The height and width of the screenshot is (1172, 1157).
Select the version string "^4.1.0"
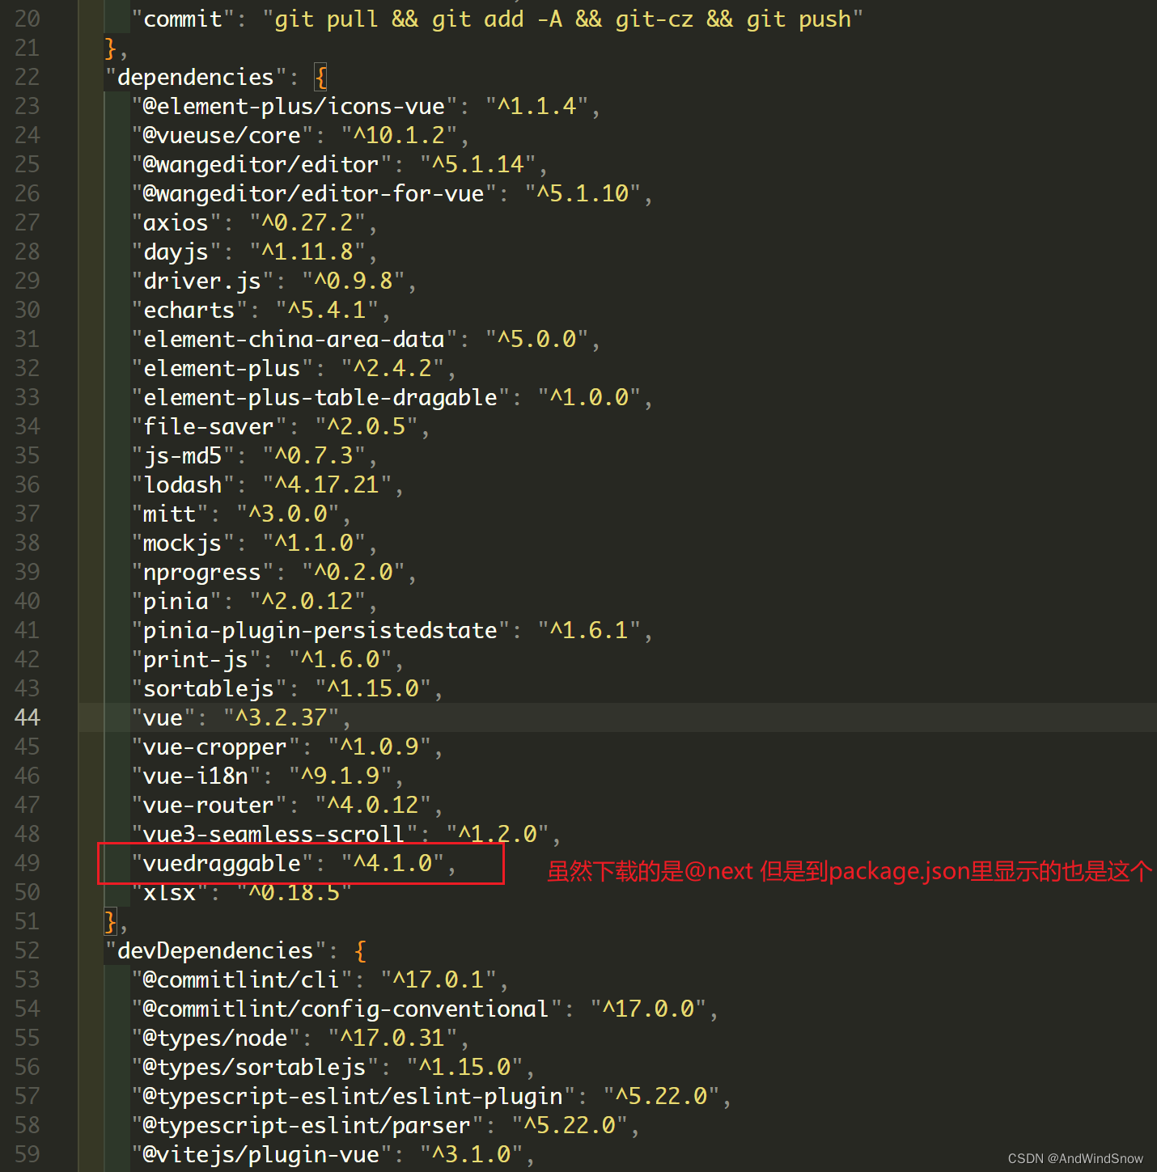point(394,863)
